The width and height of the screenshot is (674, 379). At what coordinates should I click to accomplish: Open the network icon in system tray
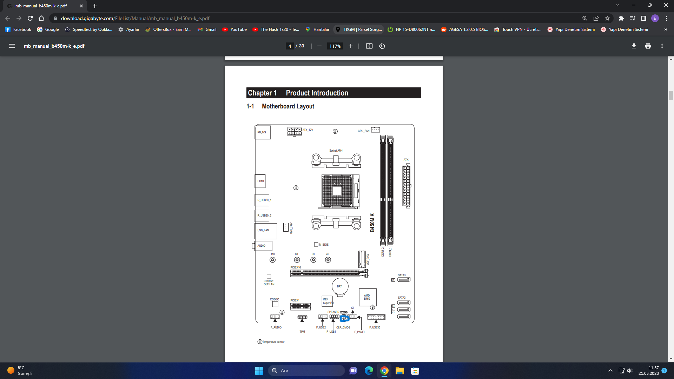pos(621,371)
